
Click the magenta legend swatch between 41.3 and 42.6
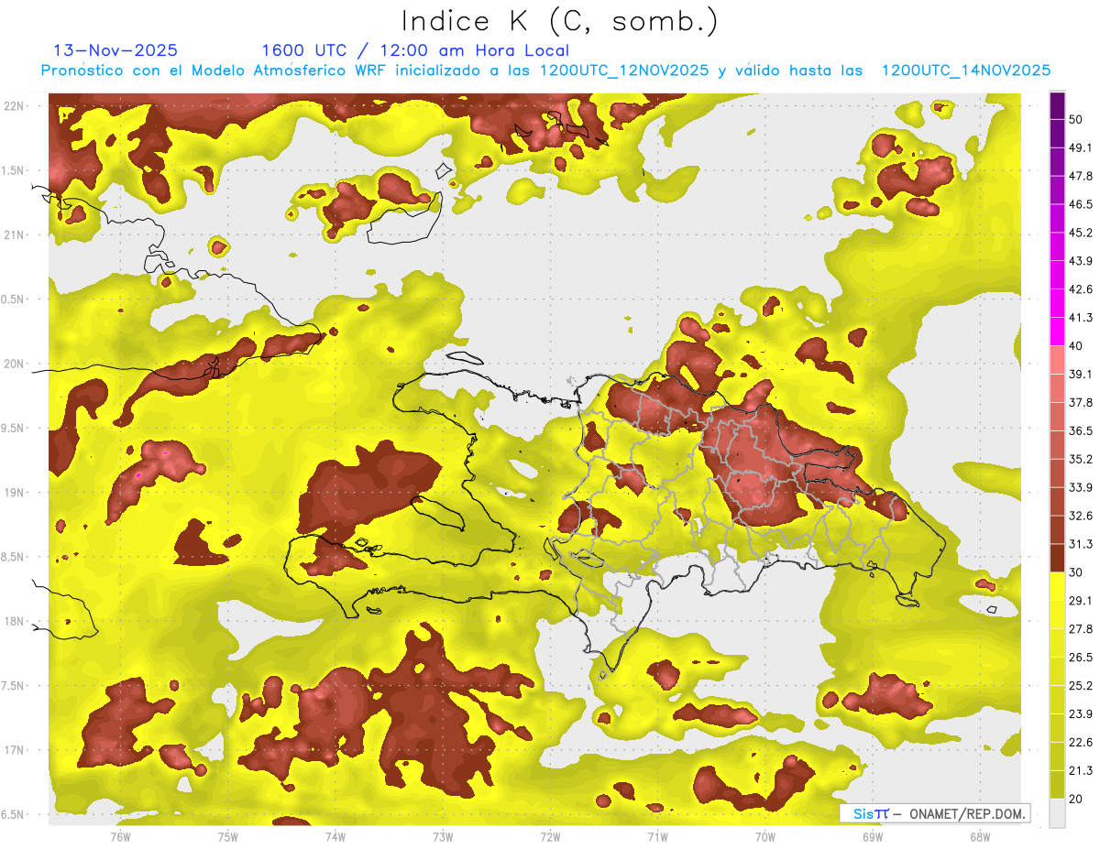pos(1057,303)
